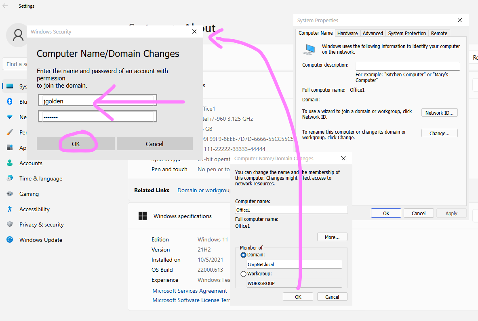Viewport: 478px width, 321px height.
Task: Click the Settings back arrow icon
Action: (x=5, y=6)
